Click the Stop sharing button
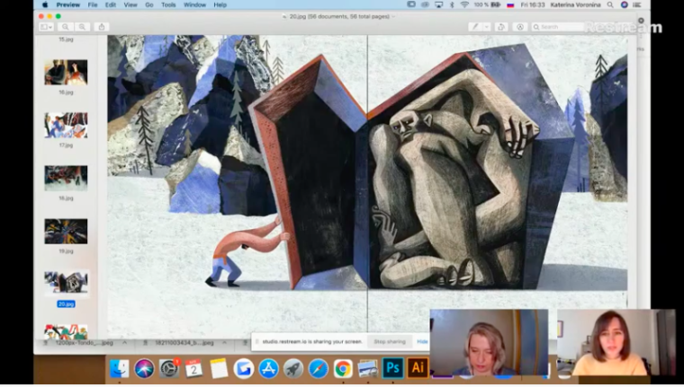 click(390, 342)
